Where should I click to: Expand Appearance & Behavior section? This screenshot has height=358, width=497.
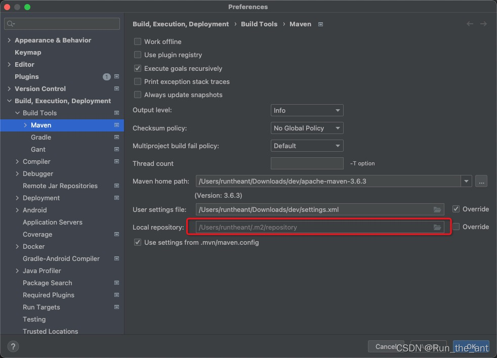[9, 40]
